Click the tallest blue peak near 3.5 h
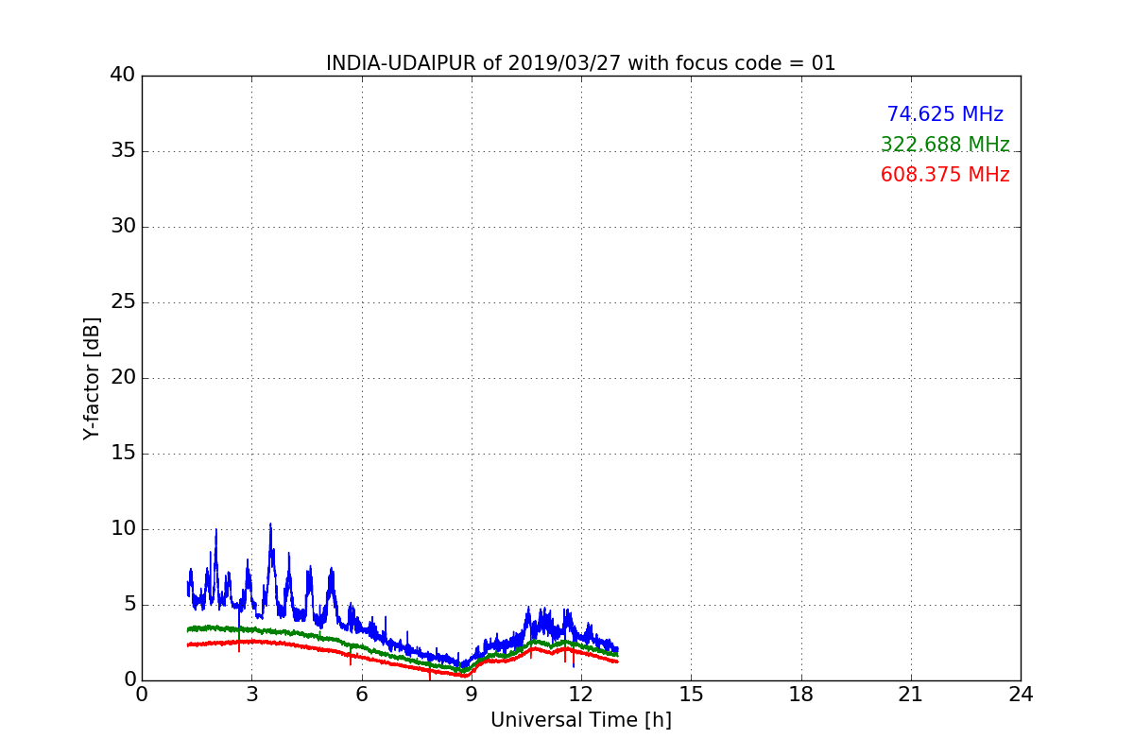Viewport: 1134px width, 756px height. (x=270, y=525)
